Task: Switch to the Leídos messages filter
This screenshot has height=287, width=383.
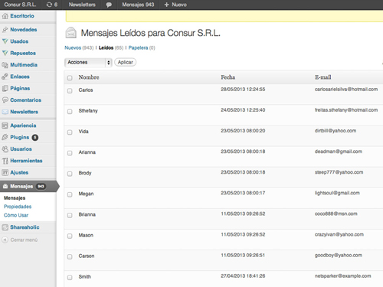Action: (106, 47)
